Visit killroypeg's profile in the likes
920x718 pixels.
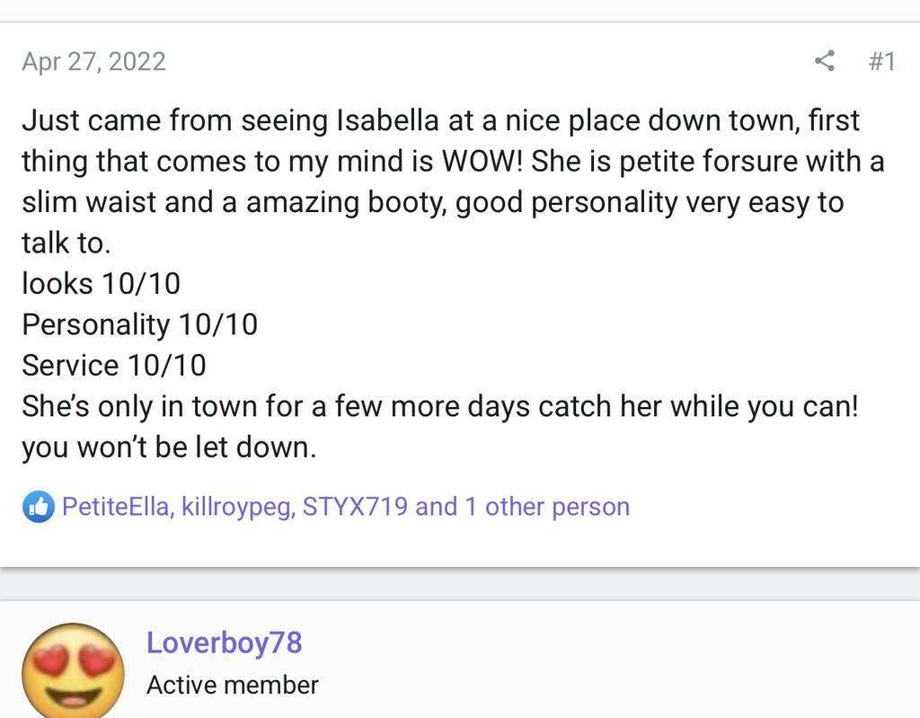[237, 507]
